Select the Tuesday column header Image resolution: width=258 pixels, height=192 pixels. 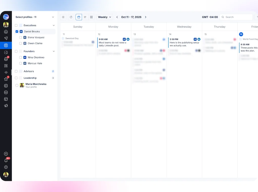[x=149, y=27]
